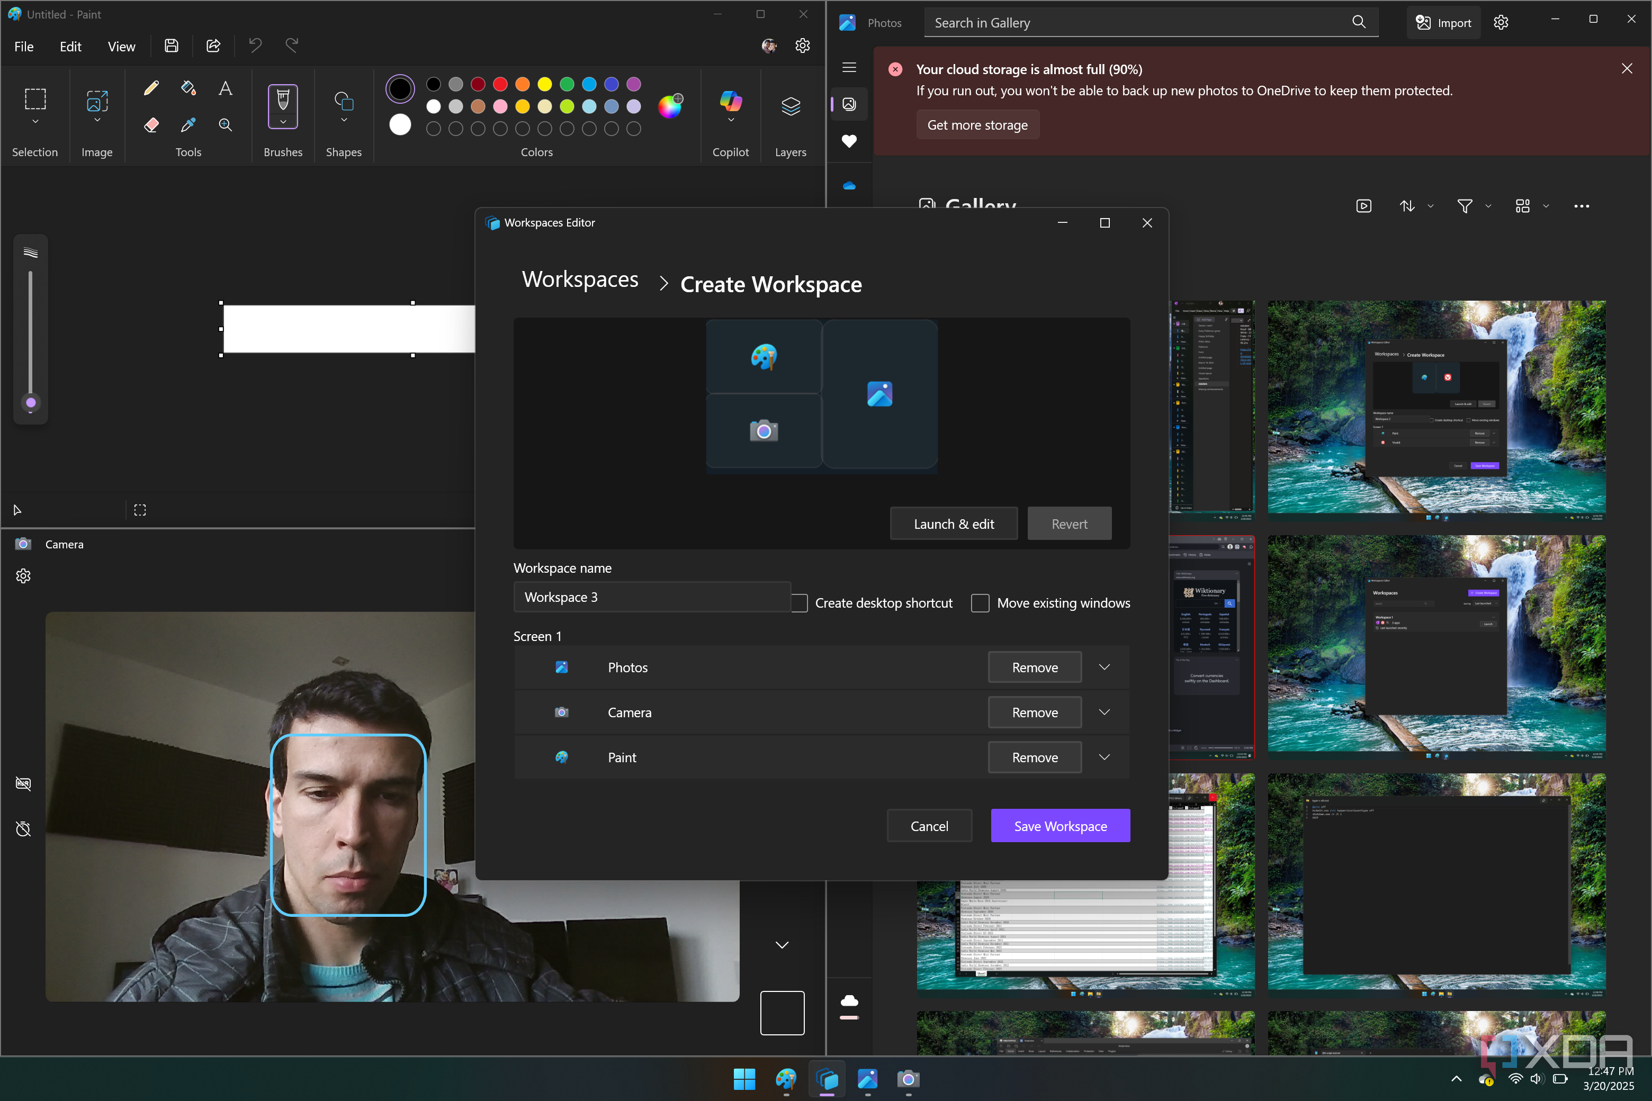
Task: Toggle HDR off icon in Camera
Action: click(23, 783)
